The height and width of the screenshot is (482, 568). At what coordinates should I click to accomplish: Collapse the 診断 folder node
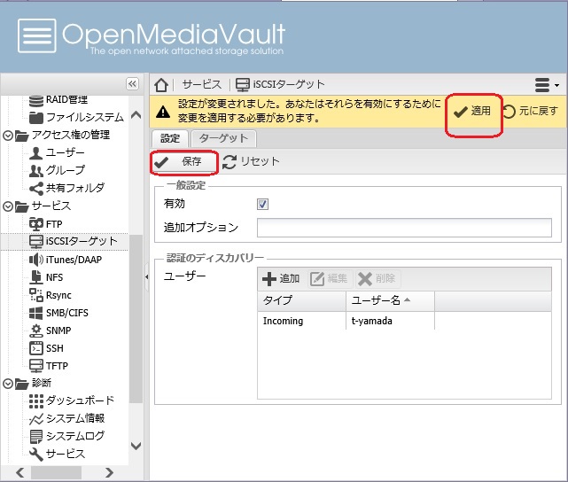(x=8, y=384)
